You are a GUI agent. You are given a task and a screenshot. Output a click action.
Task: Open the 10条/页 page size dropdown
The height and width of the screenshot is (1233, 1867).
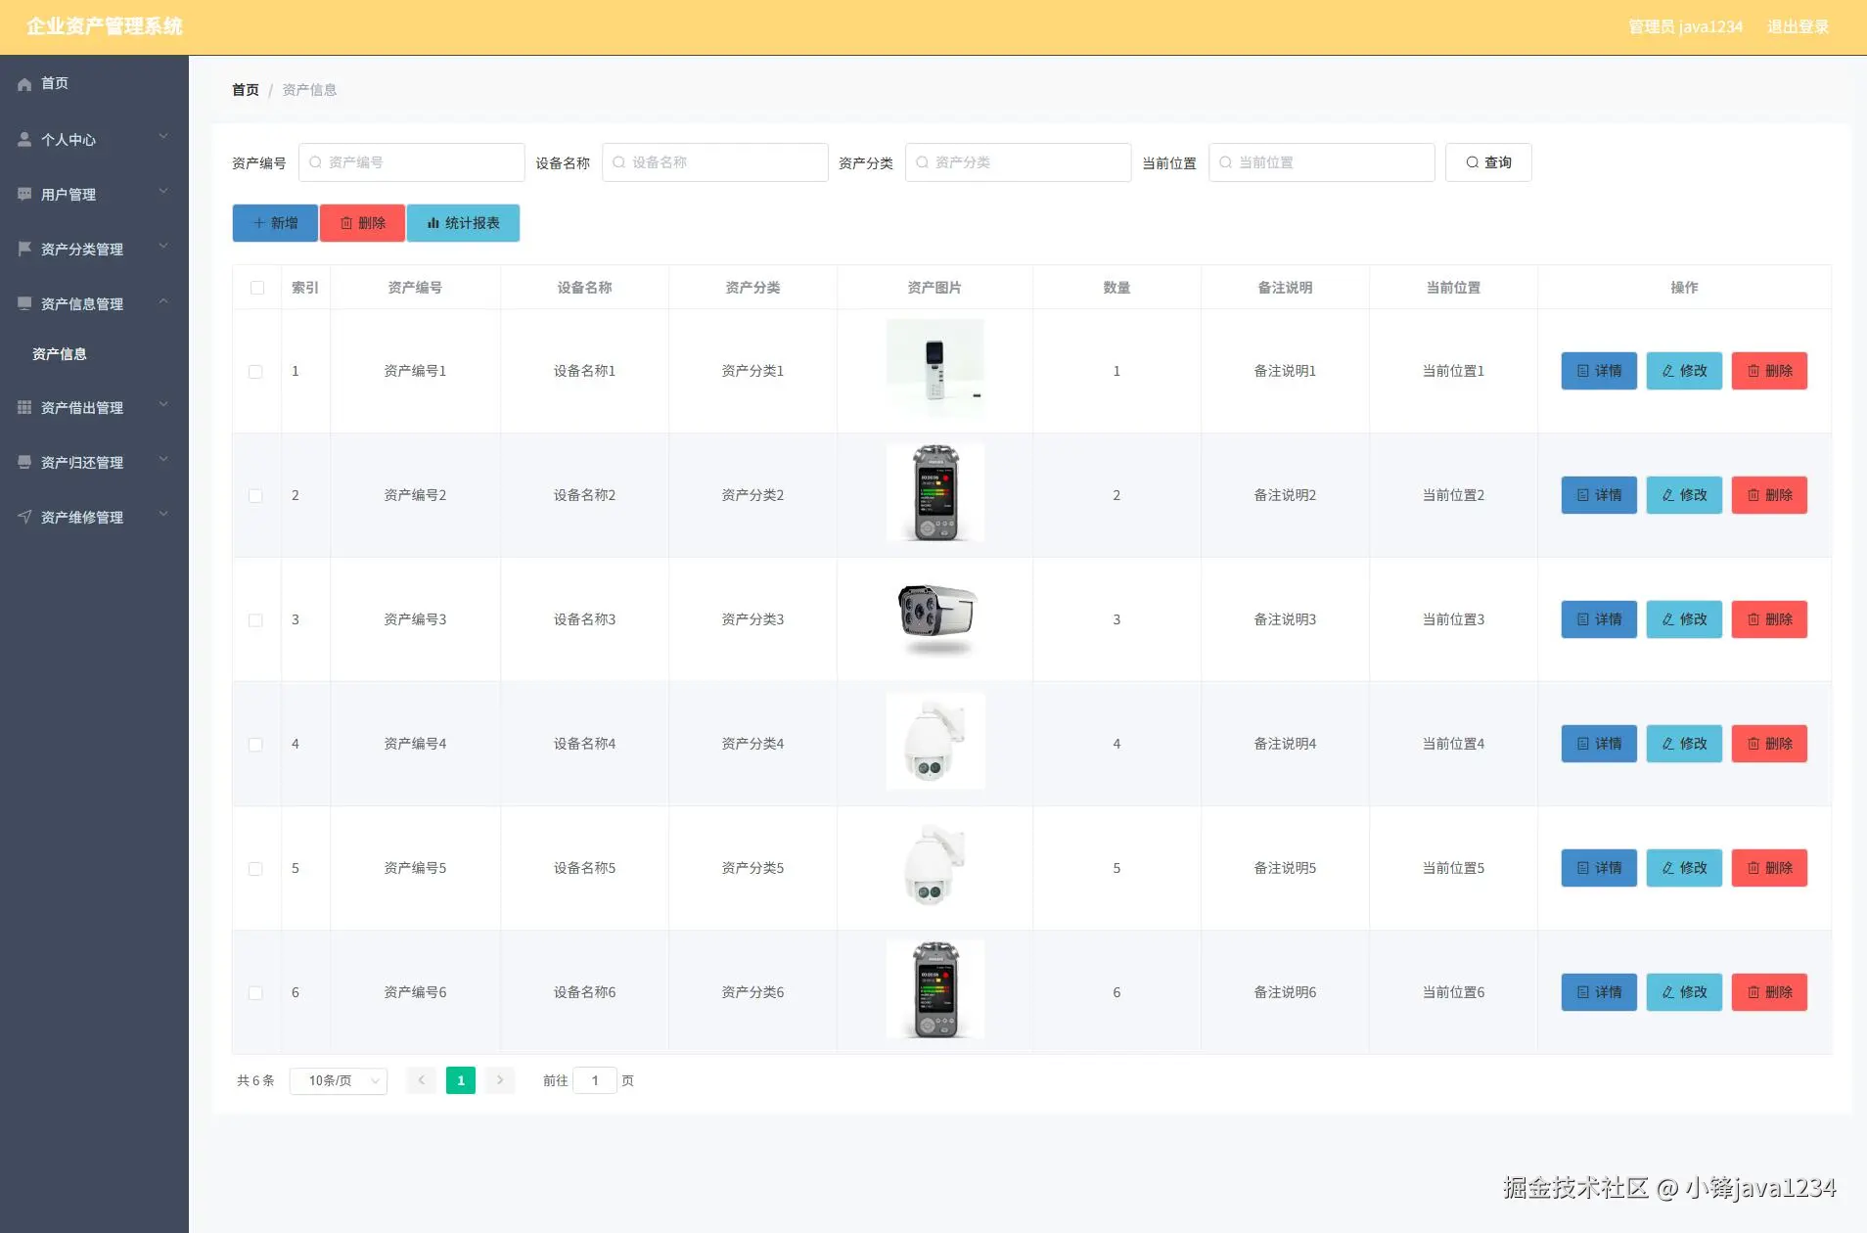[x=339, y=1080]
